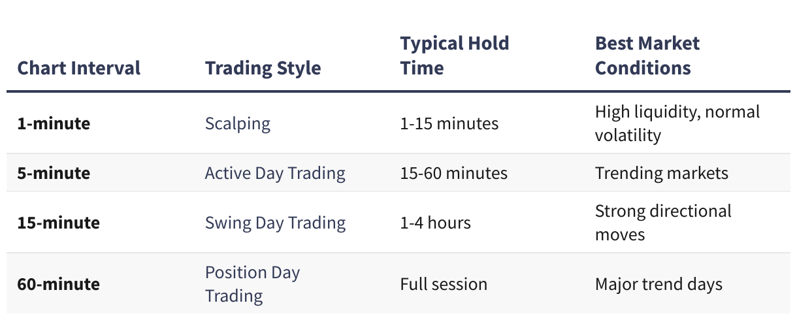Select the Full session cell

pyautogui.click(x=444, y=284)
